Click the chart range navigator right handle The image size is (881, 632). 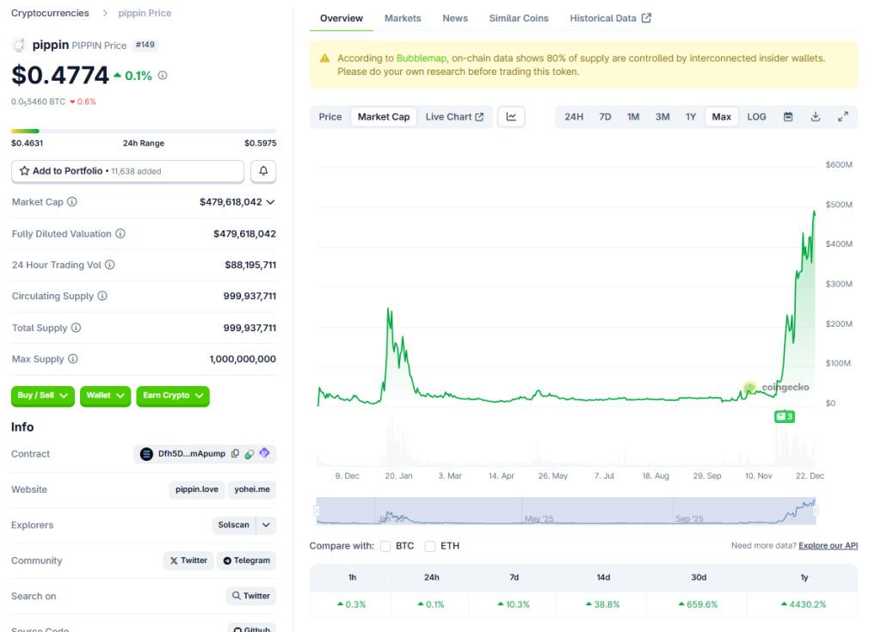[816, 511]
